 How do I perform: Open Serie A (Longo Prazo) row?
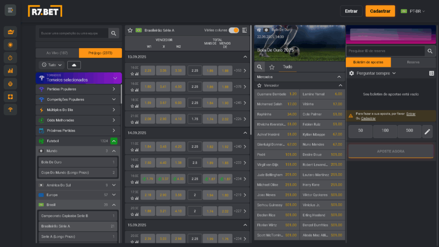(x=78, y=237)
